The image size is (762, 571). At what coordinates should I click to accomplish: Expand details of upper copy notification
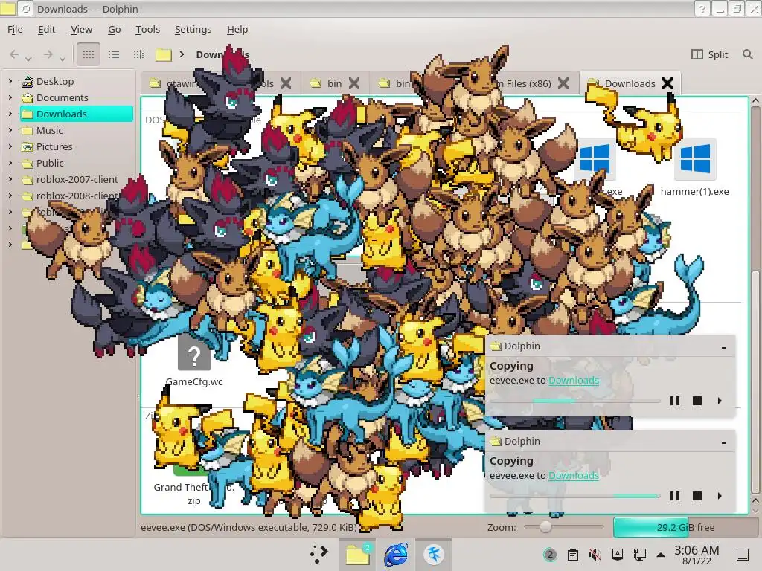tap(720, 401)
